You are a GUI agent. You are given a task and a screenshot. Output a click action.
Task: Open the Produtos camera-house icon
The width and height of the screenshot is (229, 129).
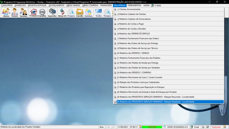[x=33, y=12]
